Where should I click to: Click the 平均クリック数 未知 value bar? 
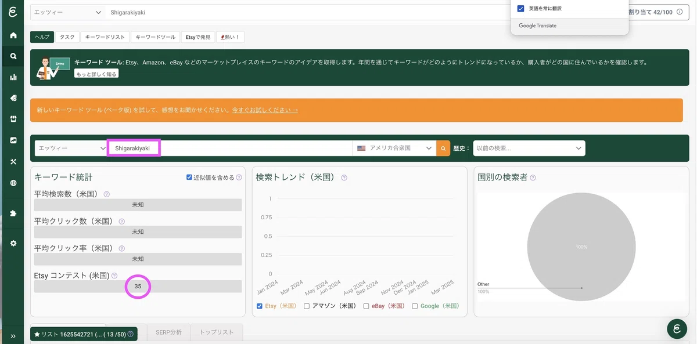click(x=138, y=231)
